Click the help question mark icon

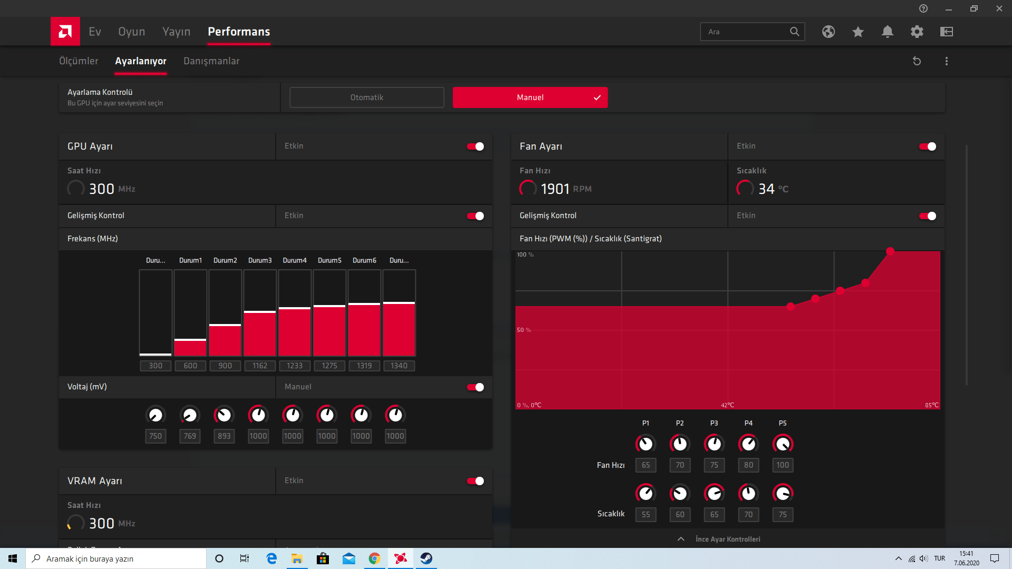tap(923, 8)
